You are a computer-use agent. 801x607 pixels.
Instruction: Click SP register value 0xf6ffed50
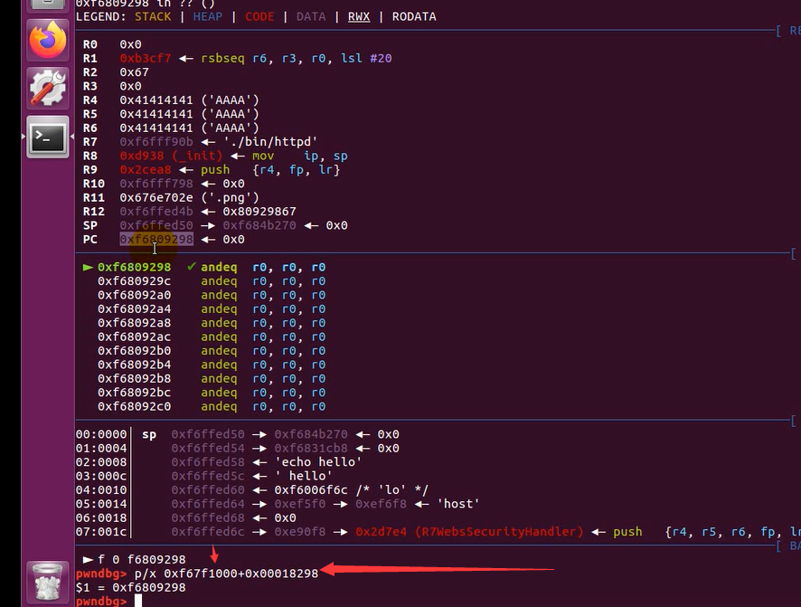(156, 225)
